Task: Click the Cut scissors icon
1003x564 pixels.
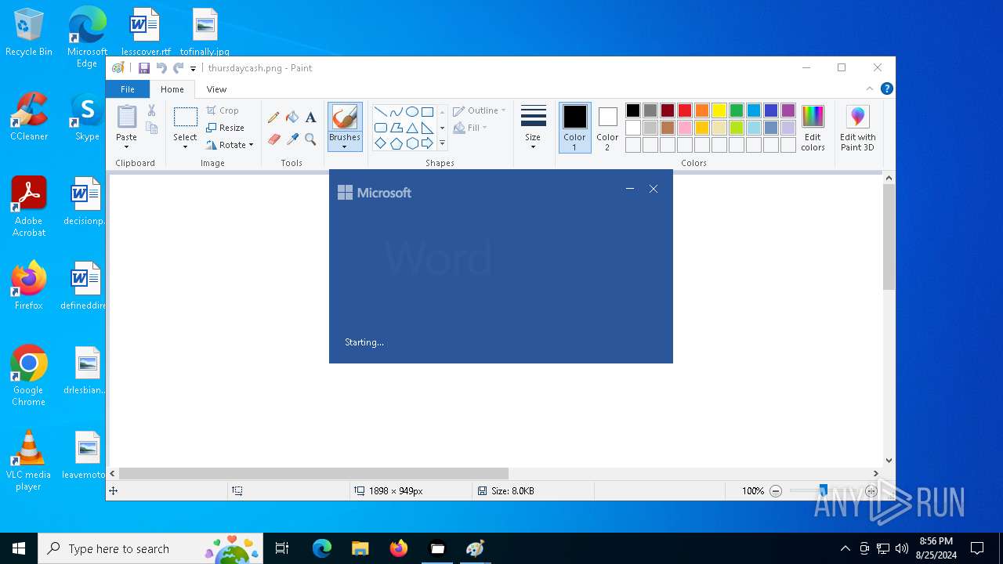Action: 152,110
